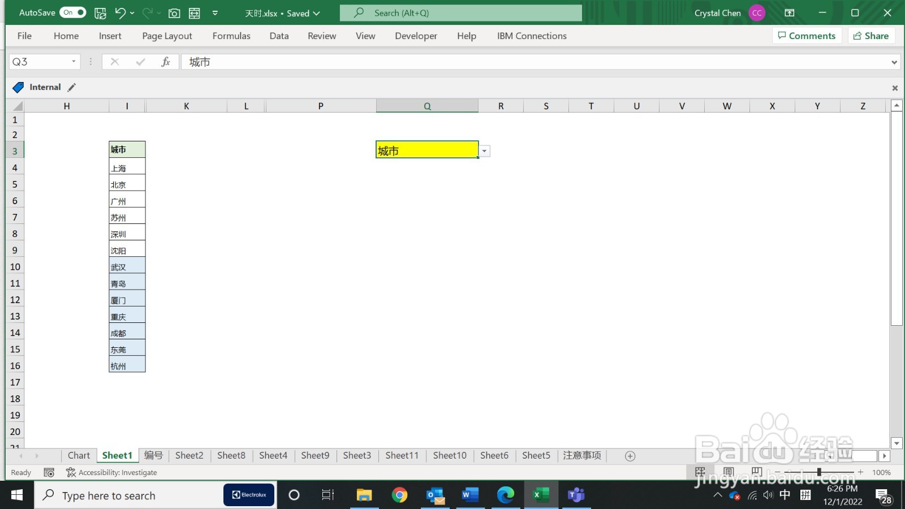Image resolution: width=905 pixels, height=509 pixels.
Task: Click the formula bar containing 城市
Action: (x=535, y=62)
